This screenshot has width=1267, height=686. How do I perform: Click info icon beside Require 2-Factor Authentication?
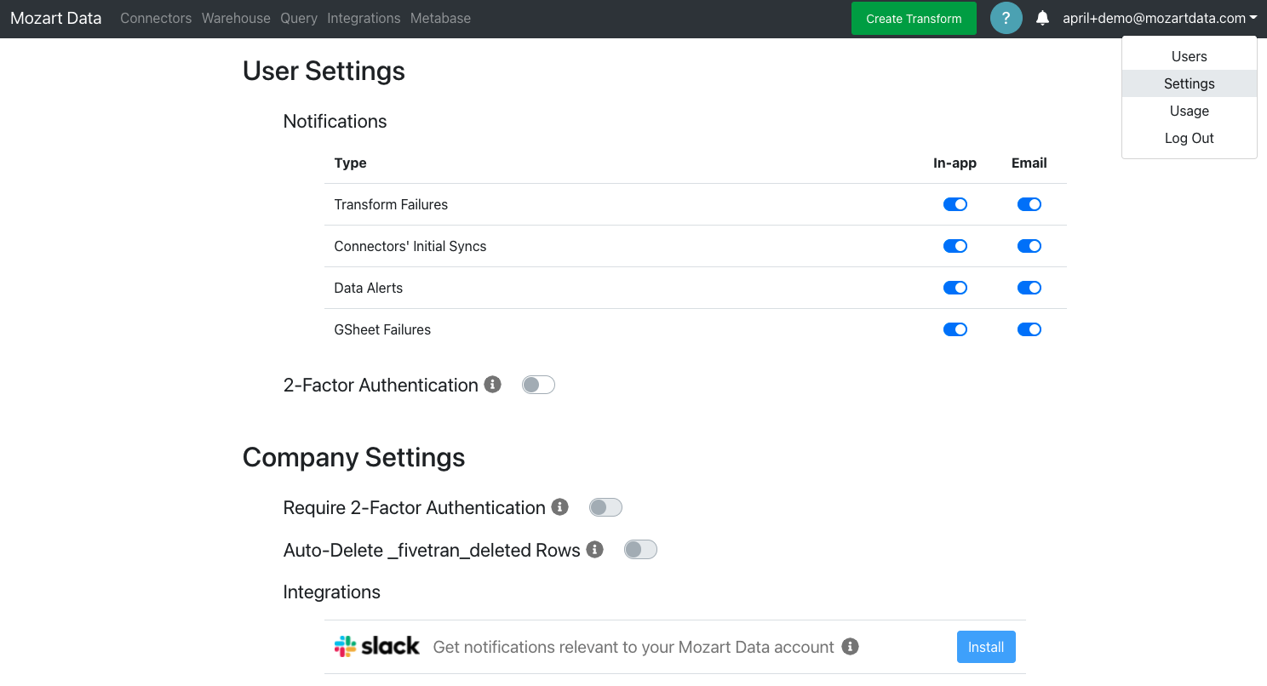pyautogui.click(x=559, y=506)
